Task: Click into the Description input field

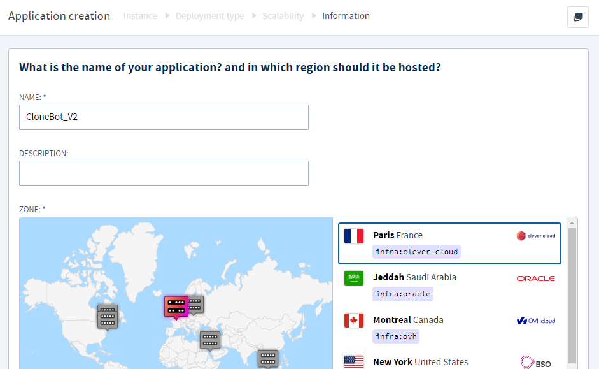Action: pyautogui.click(x=164, y=173)
